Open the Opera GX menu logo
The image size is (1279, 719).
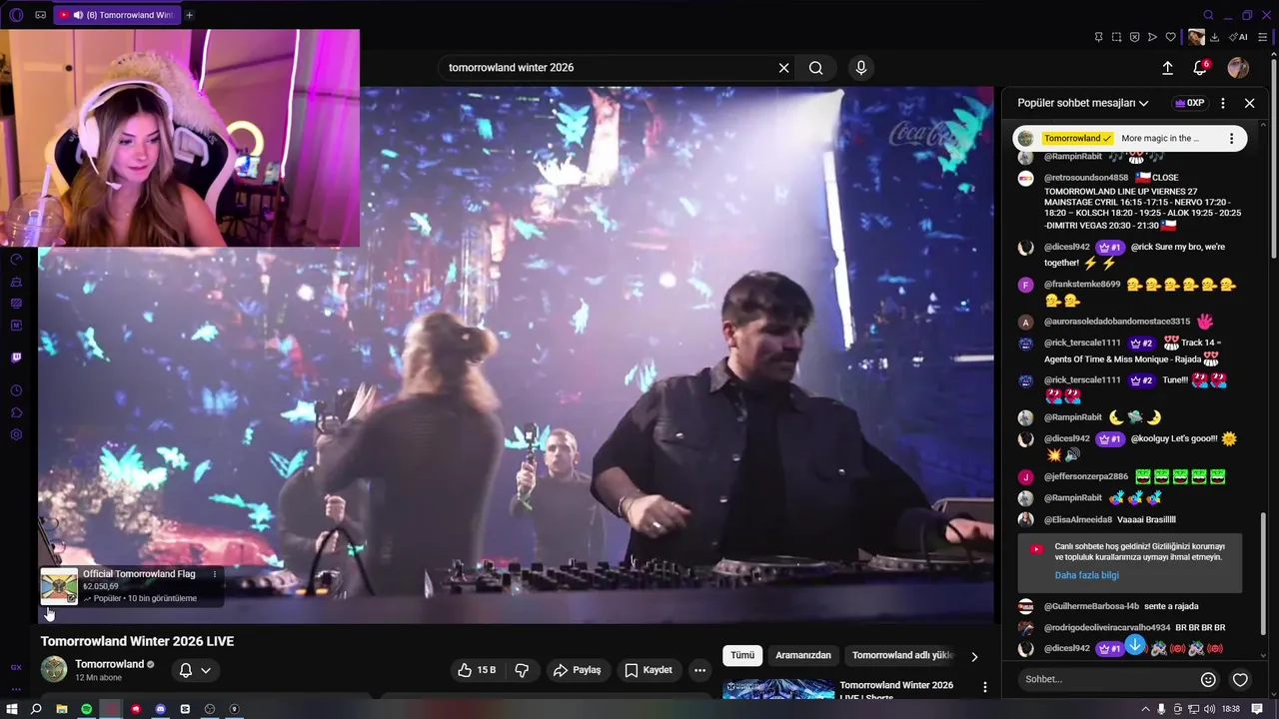pyautogui.click(x=16, y=15)
